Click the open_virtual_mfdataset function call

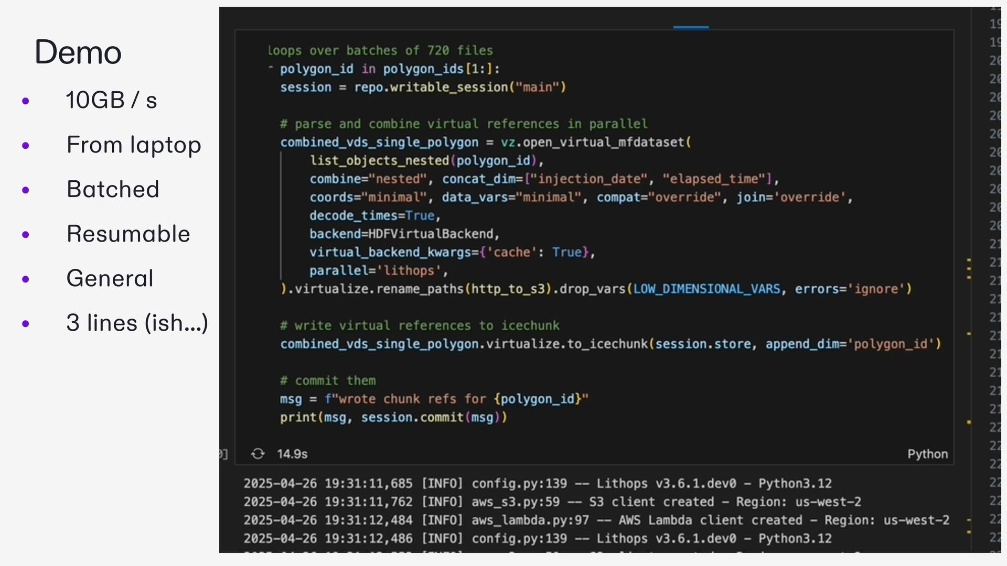coord(603,142)
